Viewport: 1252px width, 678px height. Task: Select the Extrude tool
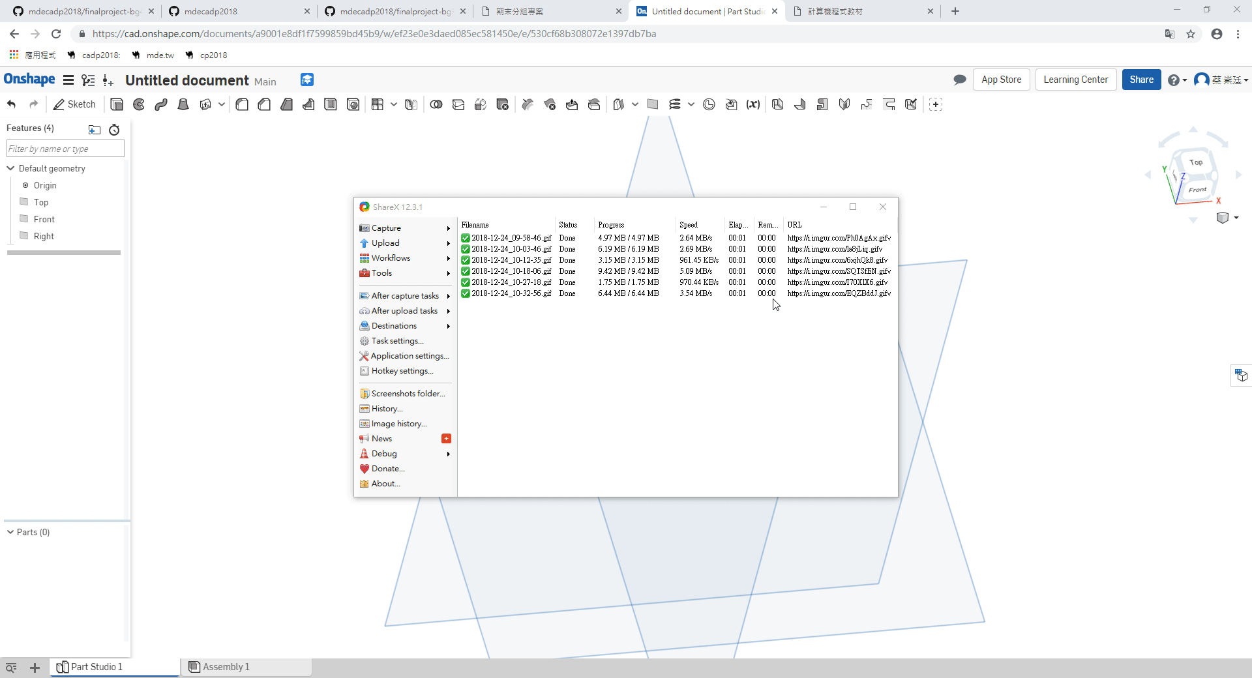click(x=117, y=104)
